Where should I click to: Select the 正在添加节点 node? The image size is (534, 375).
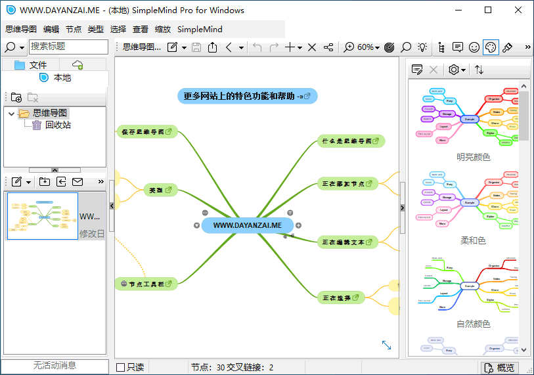coord(347,184)
